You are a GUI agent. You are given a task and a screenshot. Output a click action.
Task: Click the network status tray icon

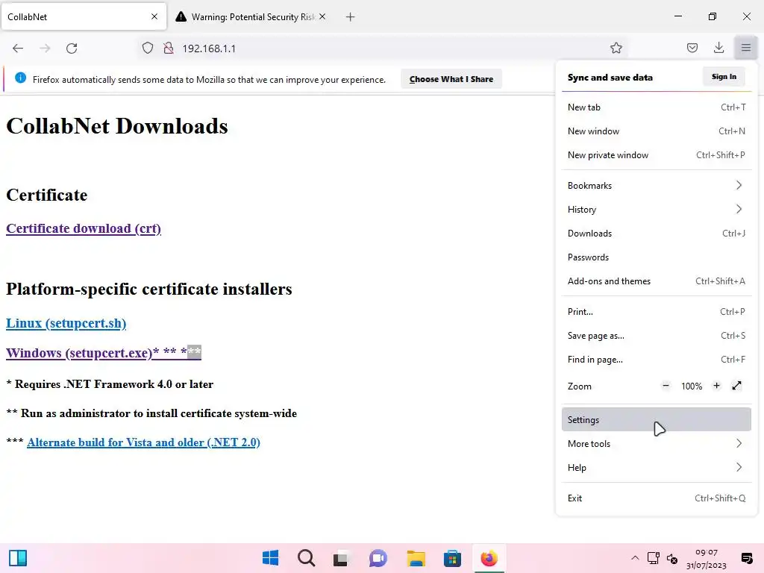tap(654, 558)
